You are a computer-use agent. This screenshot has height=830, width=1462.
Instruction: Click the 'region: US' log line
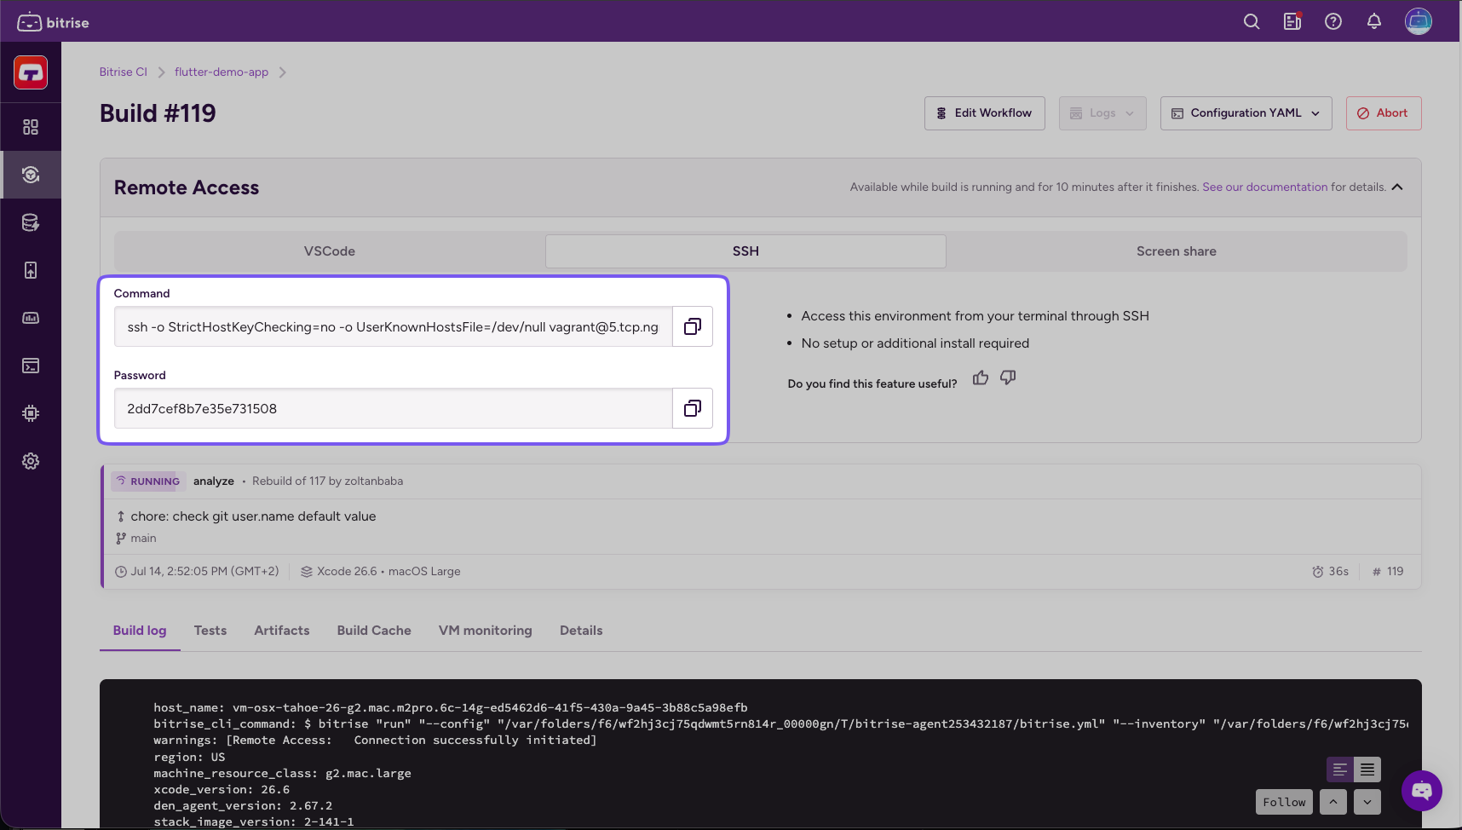point(189,757)
